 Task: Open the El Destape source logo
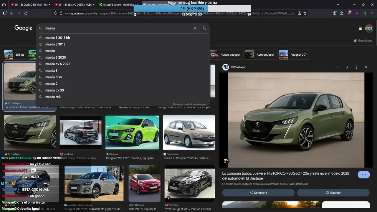(226, 67)
